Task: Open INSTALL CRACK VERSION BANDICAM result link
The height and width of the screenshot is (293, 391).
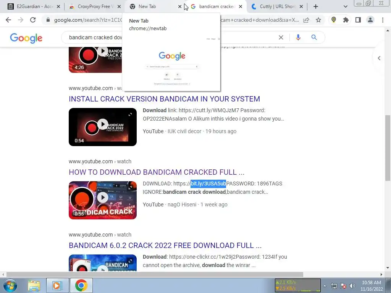Action: [x=164, y=99]
